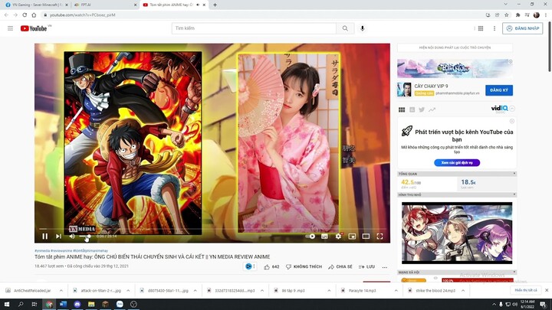Image resolution: width=552 pixels, height=310 pixels.
Task: Click the blue extension badge beside the like button
Action: click(x=248, y=266)
